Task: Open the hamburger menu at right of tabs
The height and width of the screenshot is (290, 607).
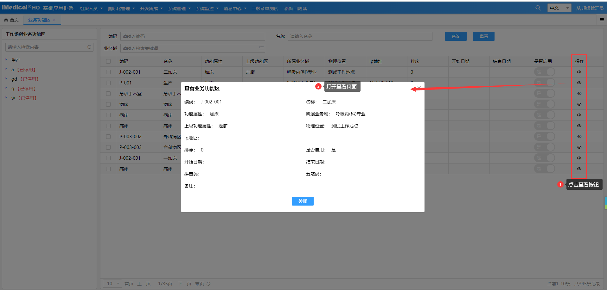Action: [x=602, y=20]
